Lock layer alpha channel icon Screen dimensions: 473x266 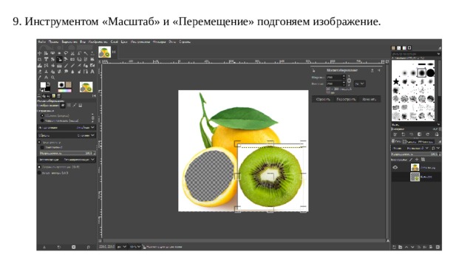(423, 160)
